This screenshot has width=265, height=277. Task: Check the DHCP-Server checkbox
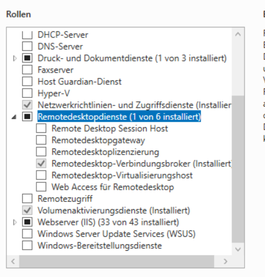click(x=27, y=35)
